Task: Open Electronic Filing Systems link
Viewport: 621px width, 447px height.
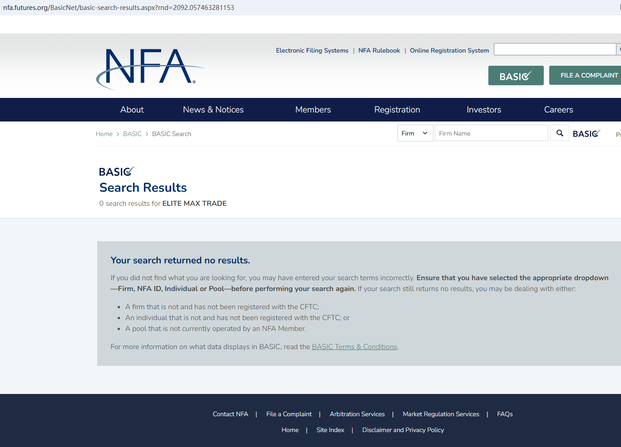Action: pos(312,50)
